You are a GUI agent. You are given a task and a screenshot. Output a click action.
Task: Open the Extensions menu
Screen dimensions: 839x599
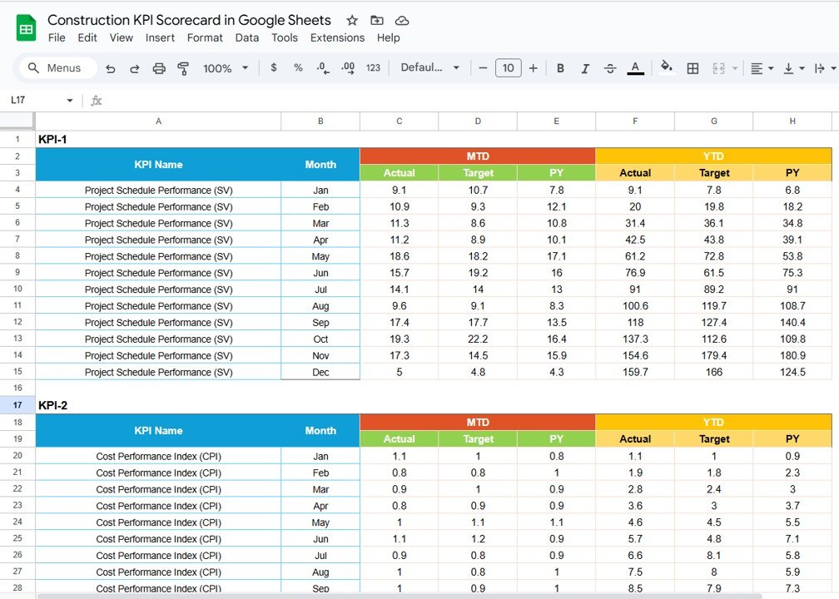pyautogui.click(x=337, y=37)
